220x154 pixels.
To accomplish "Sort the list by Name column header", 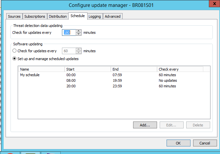I will [41, 69].
